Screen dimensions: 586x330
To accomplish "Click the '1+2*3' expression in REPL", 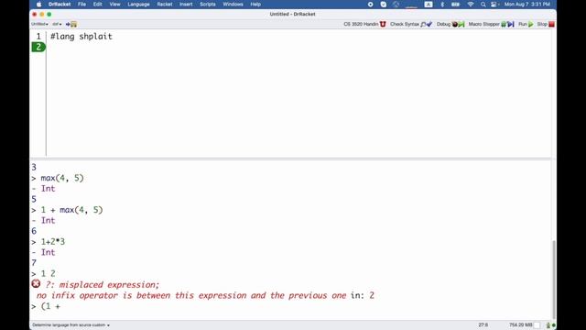I will [x=53, y=242].
